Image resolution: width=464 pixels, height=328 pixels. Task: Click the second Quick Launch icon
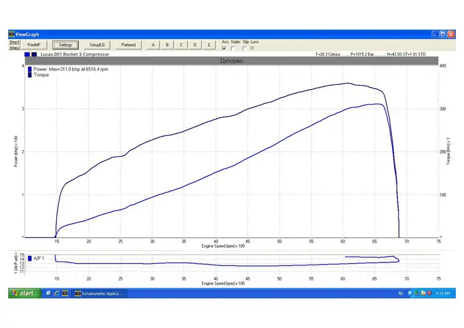(x=56, y=293)
